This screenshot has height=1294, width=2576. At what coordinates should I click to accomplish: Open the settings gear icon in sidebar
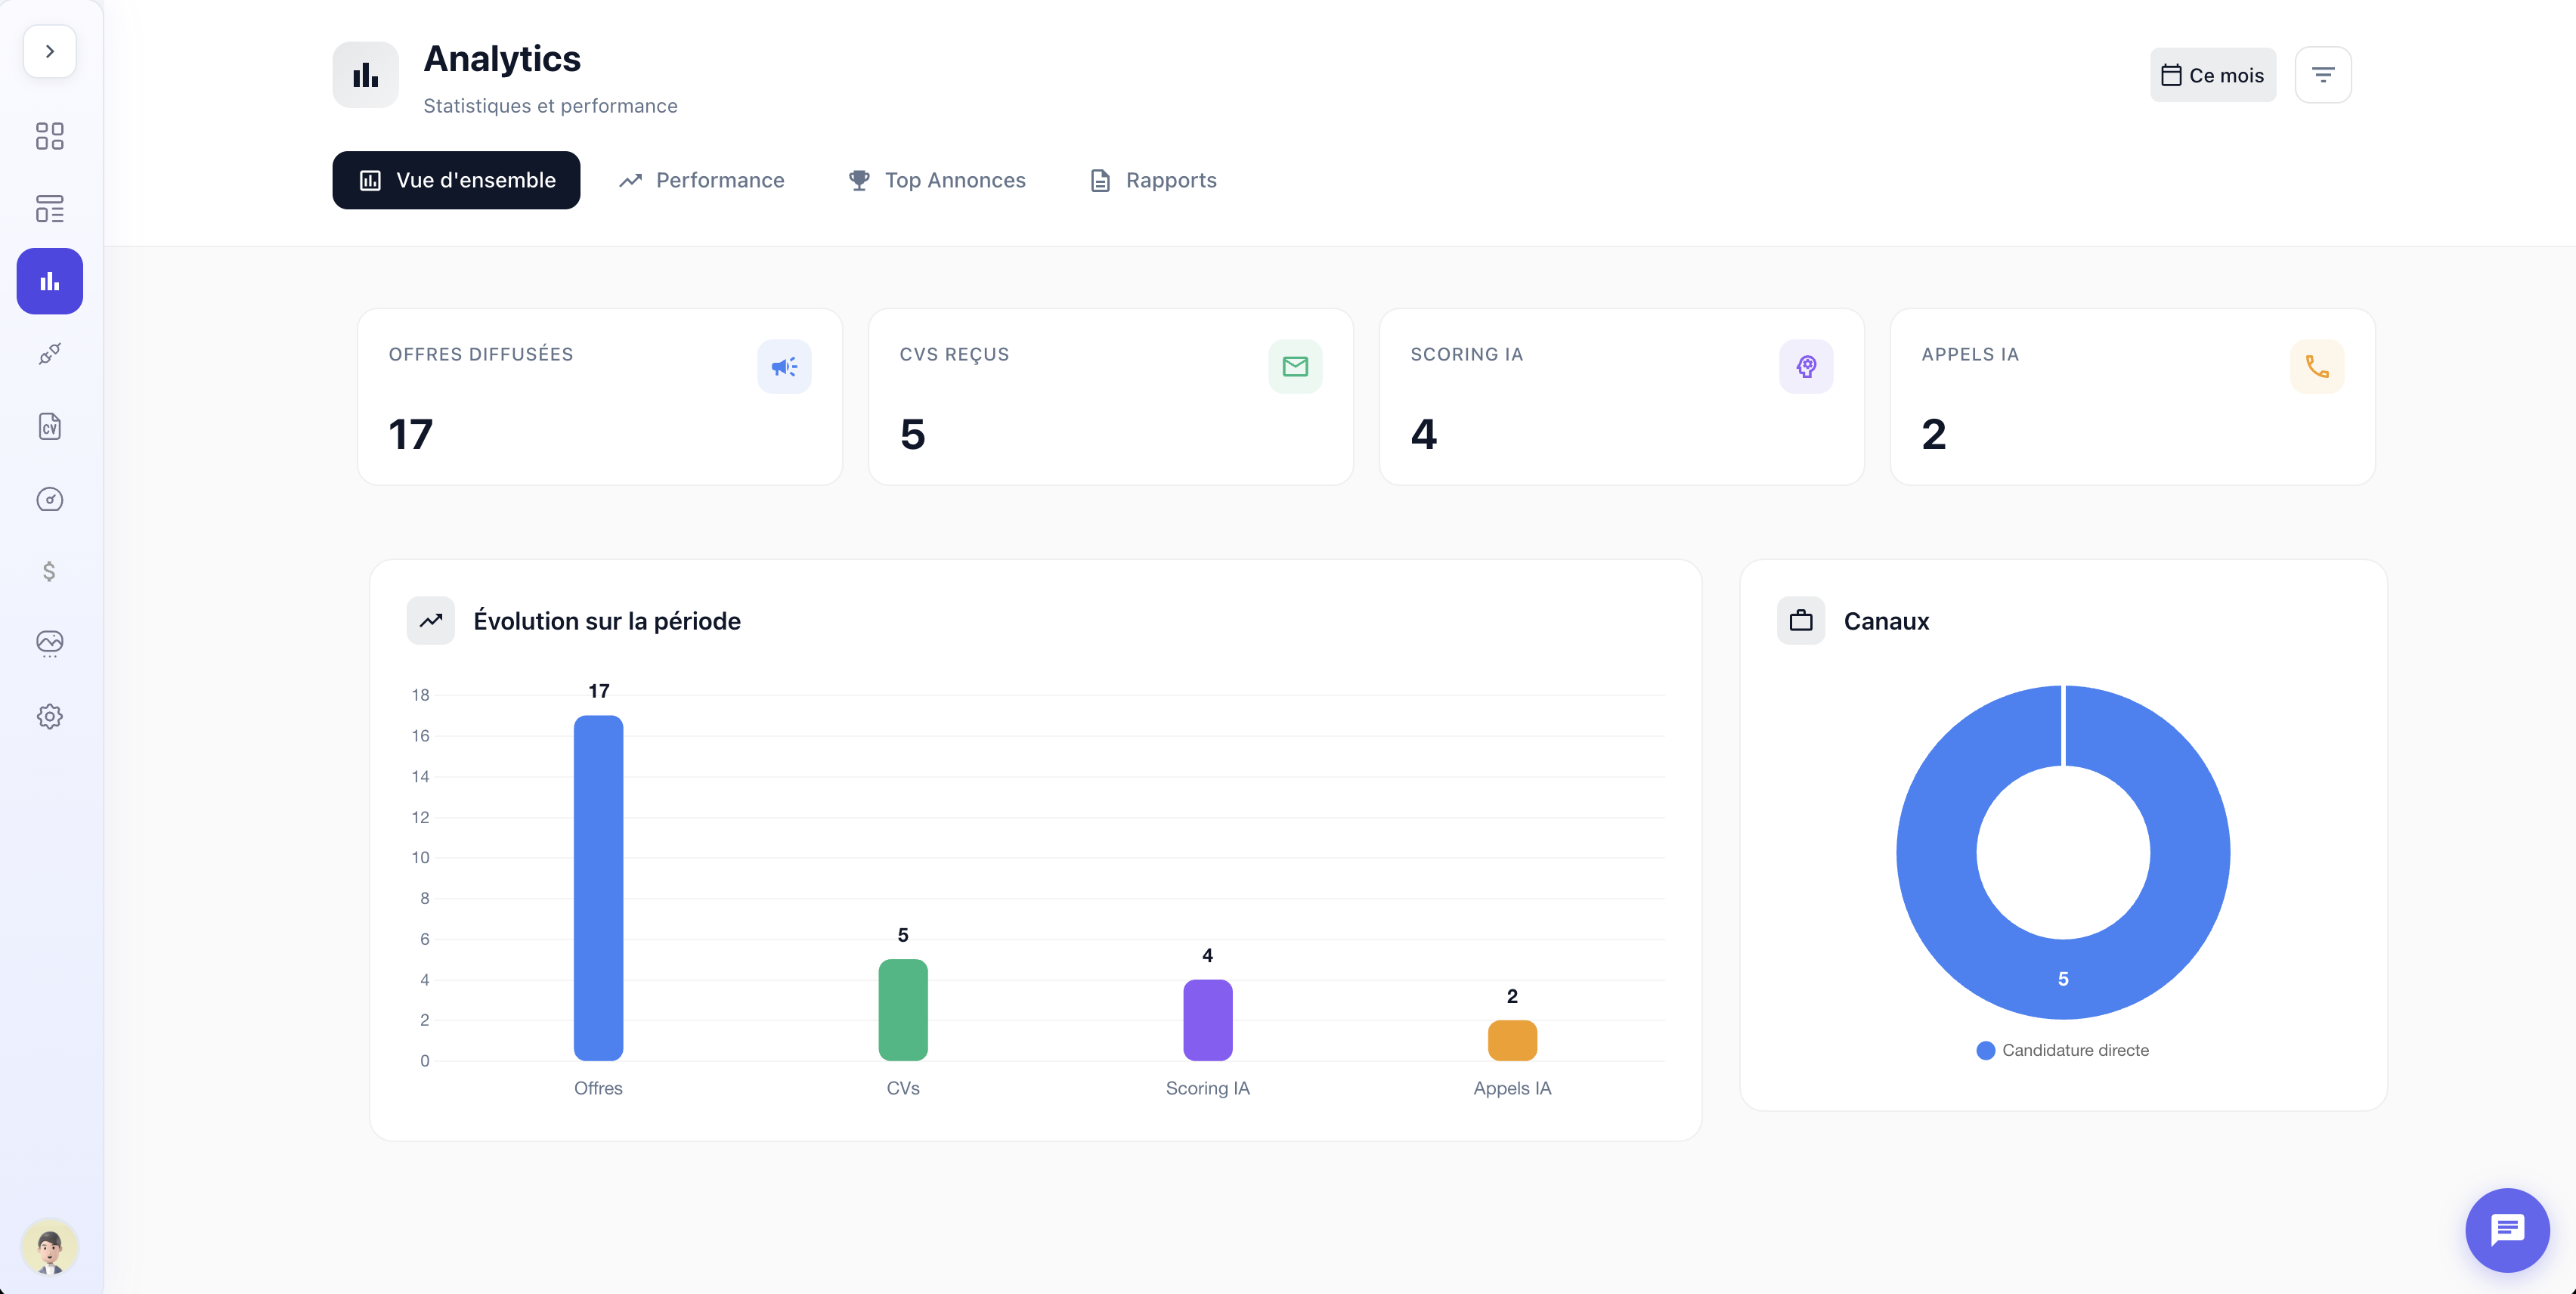click(49, 716)
